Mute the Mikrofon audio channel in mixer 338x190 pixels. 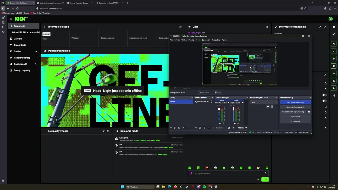[220, 123]
